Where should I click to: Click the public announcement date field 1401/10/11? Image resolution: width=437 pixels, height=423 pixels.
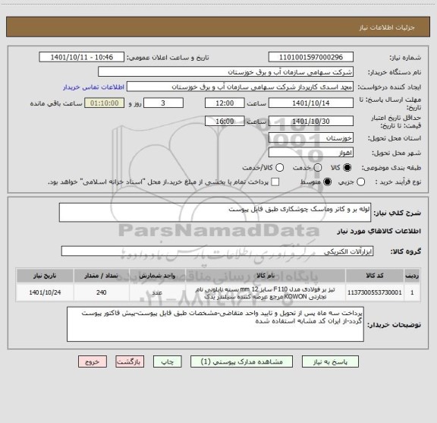pyautogui.click(x=82, y=57)
